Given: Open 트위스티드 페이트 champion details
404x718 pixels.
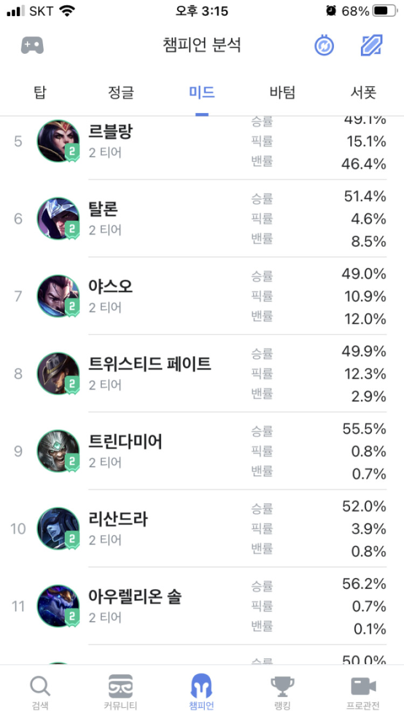Looking at the screenshot, I should point(150,364).
